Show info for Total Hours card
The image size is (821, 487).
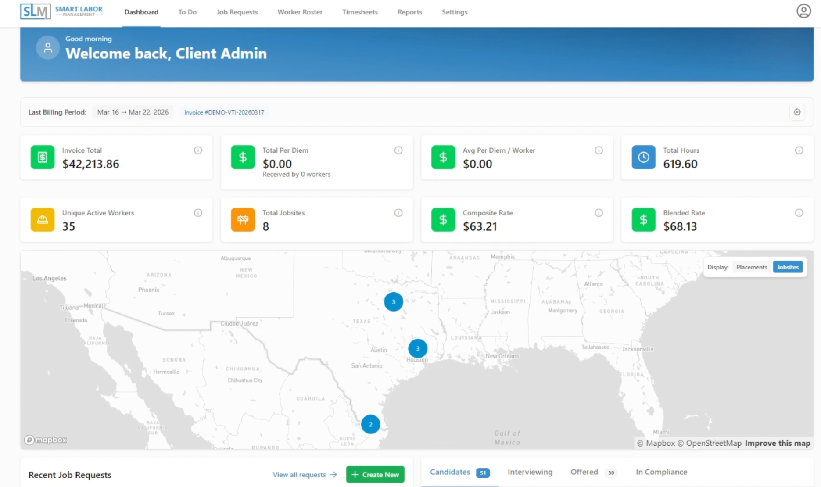(x=799, y=150)
